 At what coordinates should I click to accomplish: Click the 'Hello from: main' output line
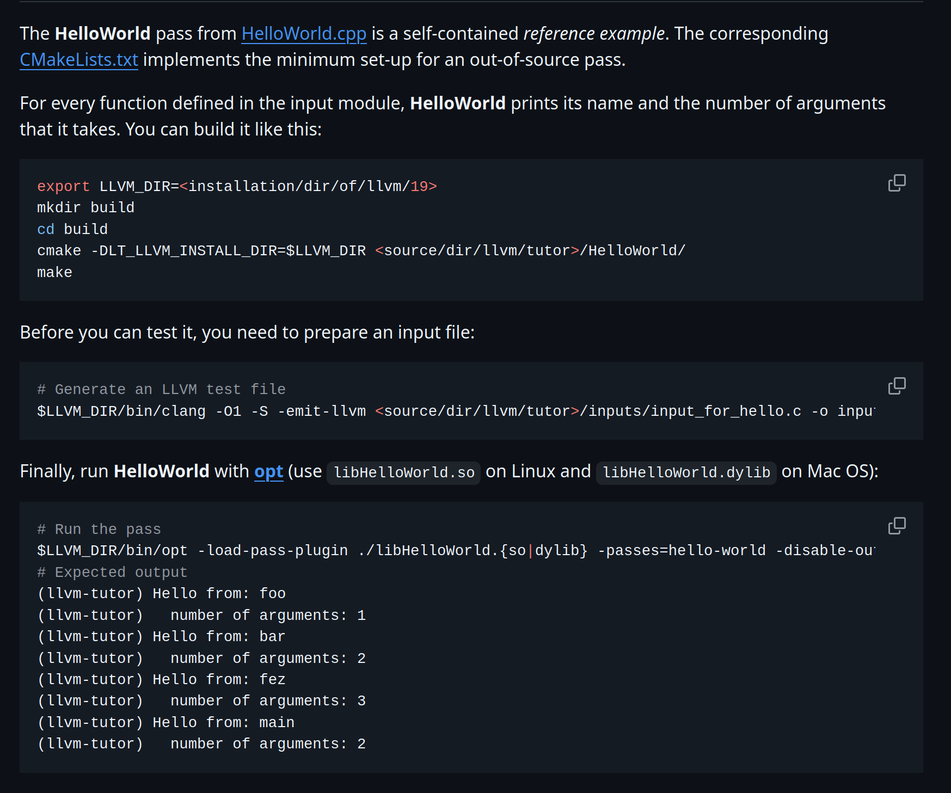[165, 723]
